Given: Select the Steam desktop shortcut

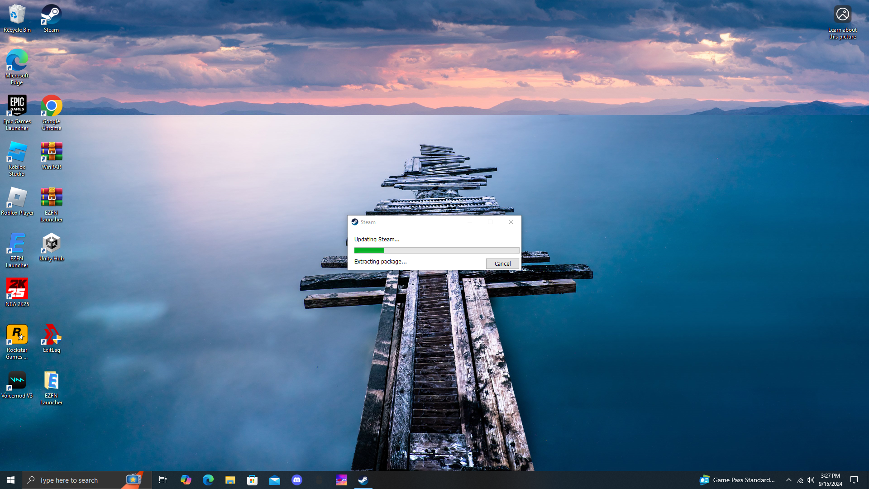Looking at the screenshot, I should point(51,19).
